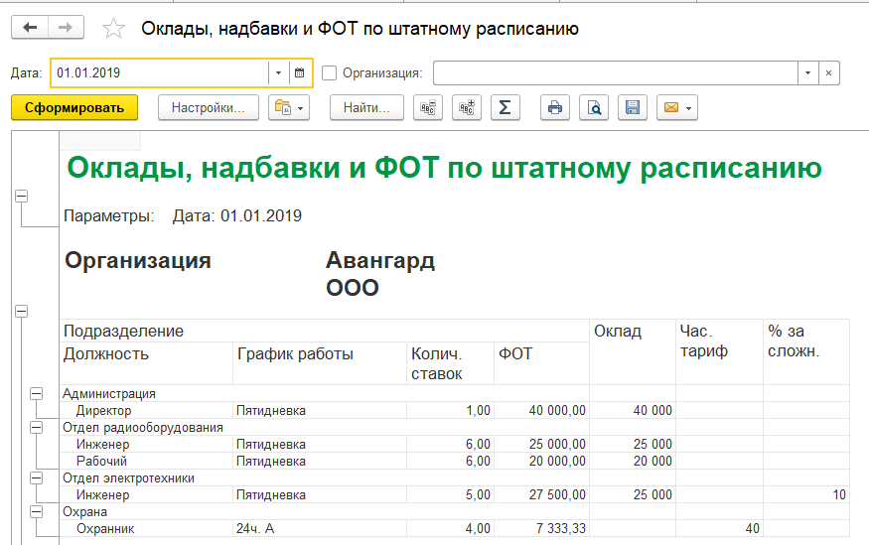
Task: Expand all groups icon
Action: [x=467, y=107]
